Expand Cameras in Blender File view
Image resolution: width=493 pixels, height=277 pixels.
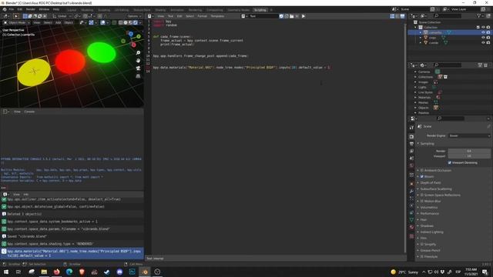pos(415,72)
